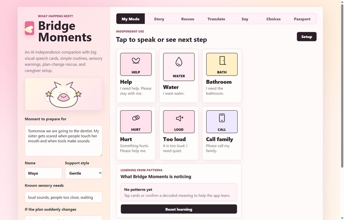Click the 'Help' card title text
Image resolution: width=344 pixels, height=220 pixels.
point(126,82)
